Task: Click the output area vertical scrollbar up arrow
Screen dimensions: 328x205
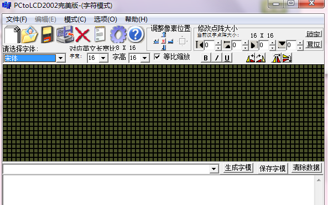Action: coord(319,180)
